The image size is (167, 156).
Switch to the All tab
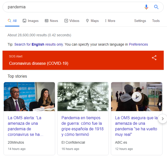pyautogui.click(x=12, y=21)
